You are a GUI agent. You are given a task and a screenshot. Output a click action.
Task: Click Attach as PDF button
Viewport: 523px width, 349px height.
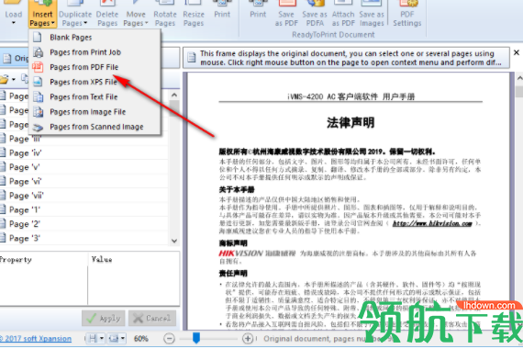343,14
